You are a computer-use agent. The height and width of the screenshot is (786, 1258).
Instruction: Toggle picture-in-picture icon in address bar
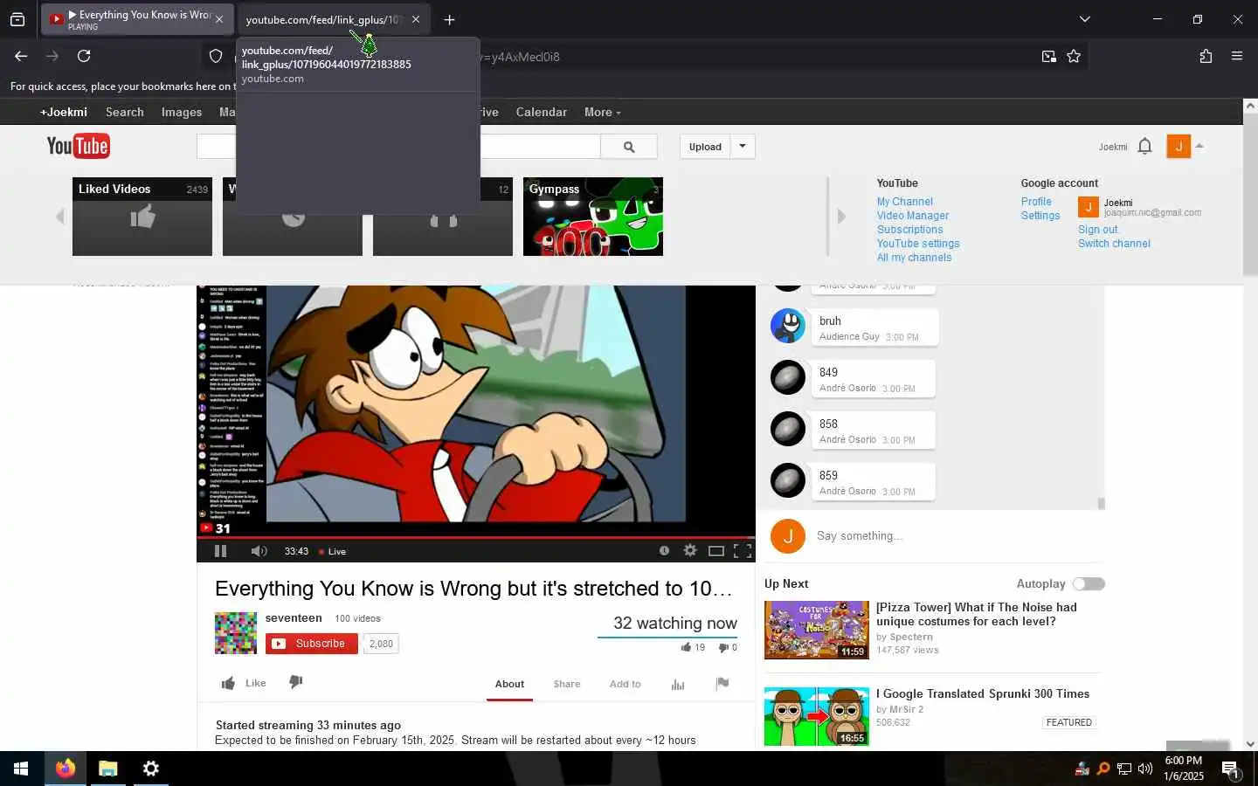pos(1048,56)
